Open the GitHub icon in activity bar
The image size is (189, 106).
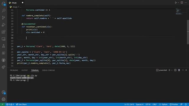(4, 60)
